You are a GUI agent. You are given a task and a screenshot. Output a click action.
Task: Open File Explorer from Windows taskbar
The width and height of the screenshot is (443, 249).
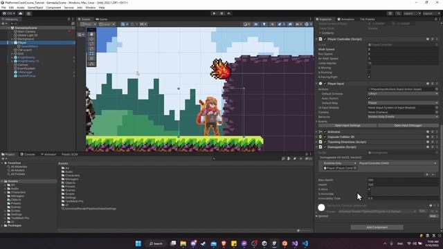(183, 243)
